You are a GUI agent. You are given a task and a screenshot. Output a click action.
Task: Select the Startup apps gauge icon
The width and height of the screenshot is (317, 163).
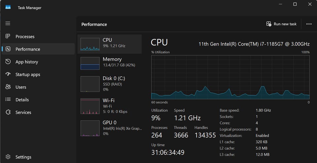point(8,74)
